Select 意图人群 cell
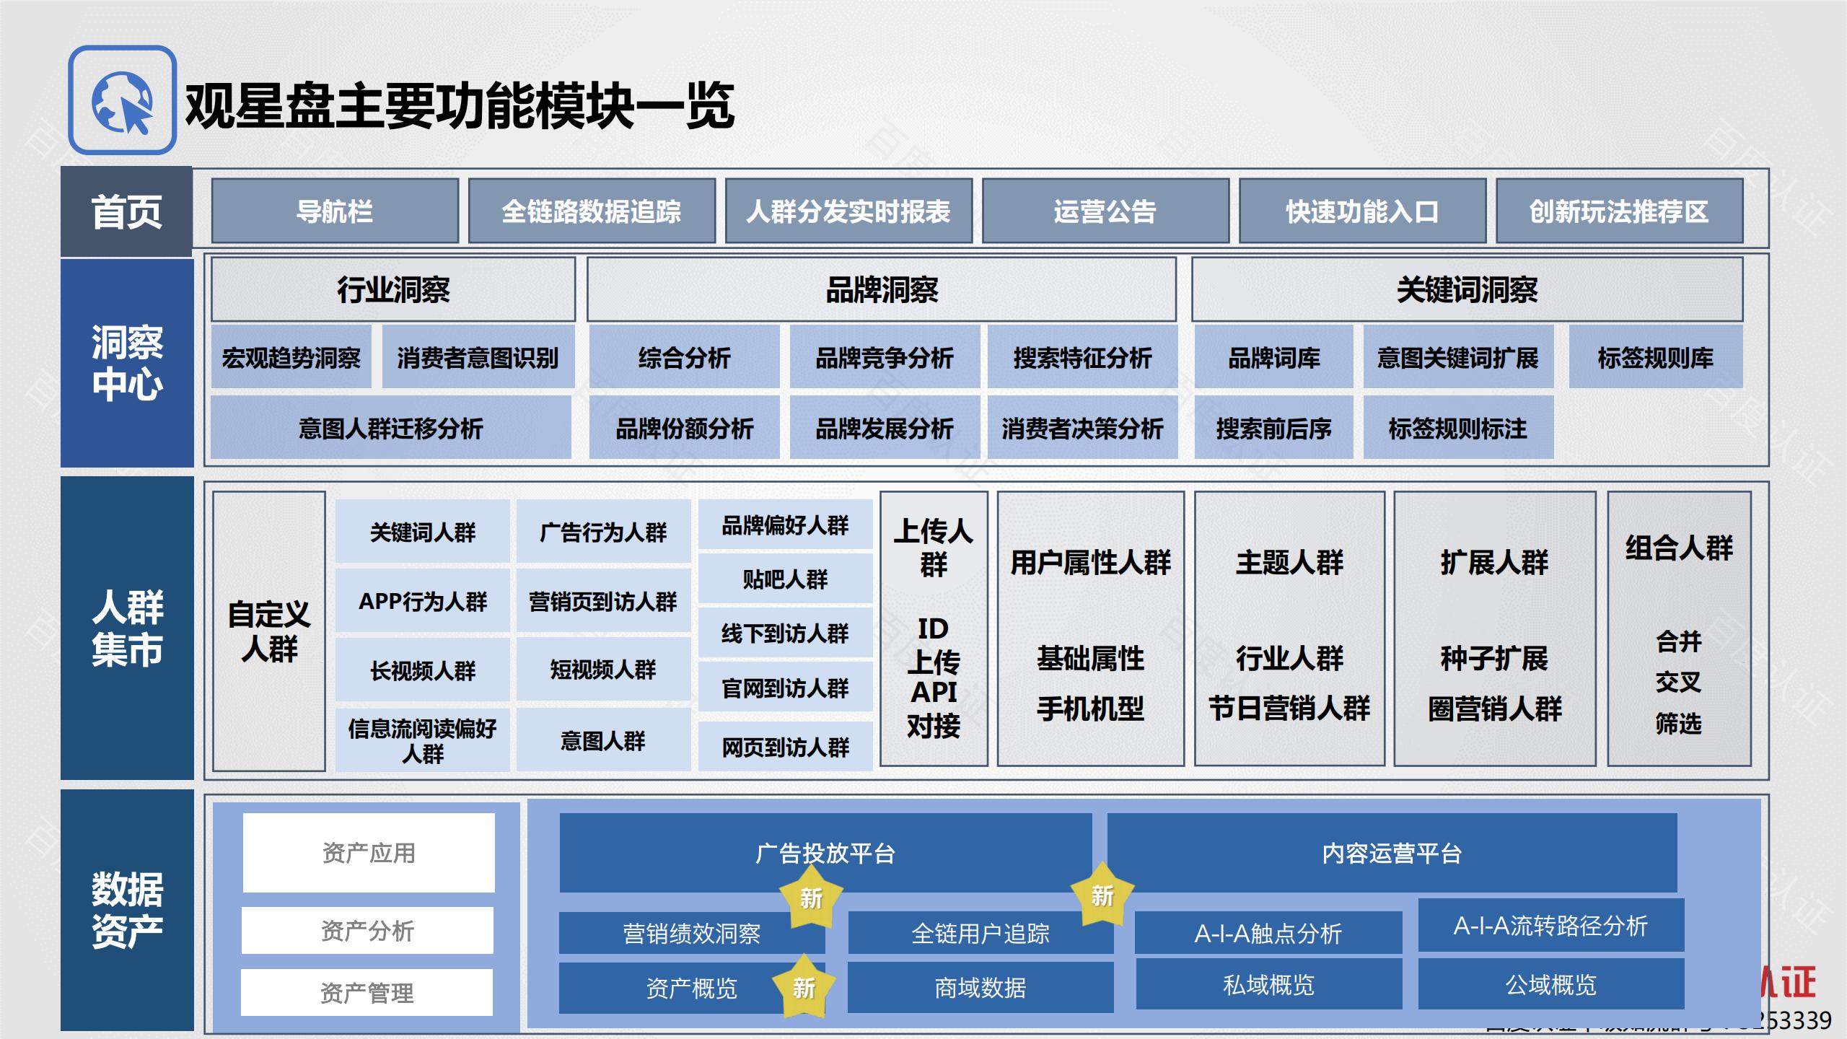The height and width of the screenshot is (1039, 1847). pos(603,740)
